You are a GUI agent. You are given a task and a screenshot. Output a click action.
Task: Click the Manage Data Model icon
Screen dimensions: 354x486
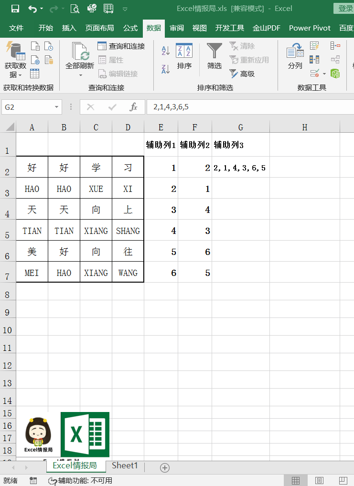(x=335, y=74)
